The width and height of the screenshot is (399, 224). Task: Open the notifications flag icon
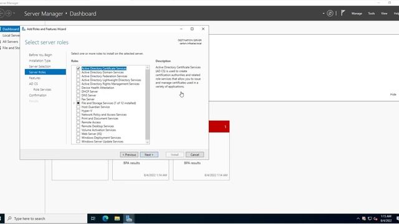click(x=343, y=13)
